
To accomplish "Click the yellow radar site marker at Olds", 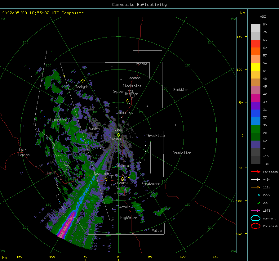I will [x=118, y=135].
